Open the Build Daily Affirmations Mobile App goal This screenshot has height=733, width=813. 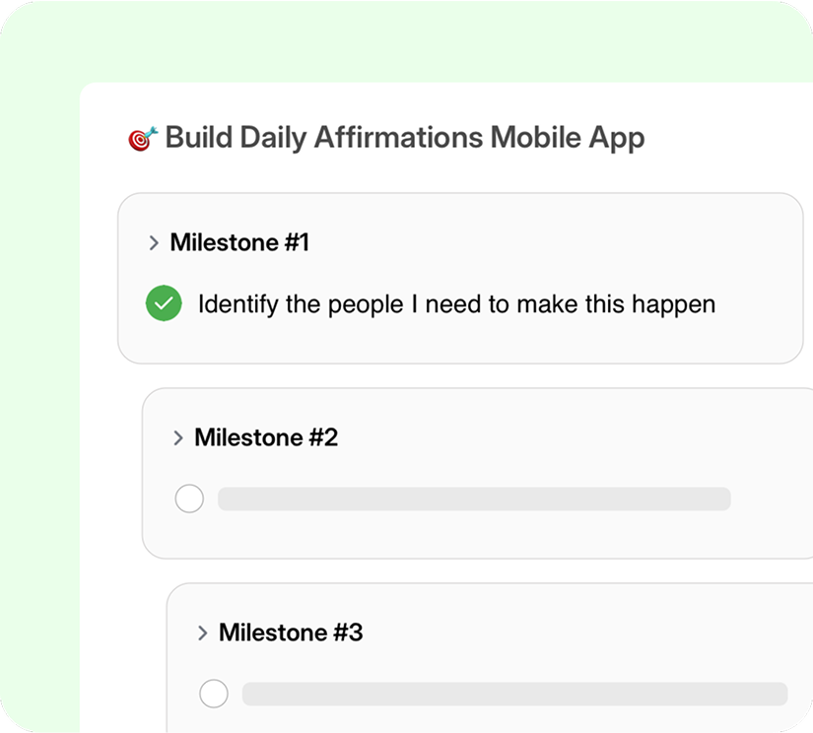[x=406, y=139]
